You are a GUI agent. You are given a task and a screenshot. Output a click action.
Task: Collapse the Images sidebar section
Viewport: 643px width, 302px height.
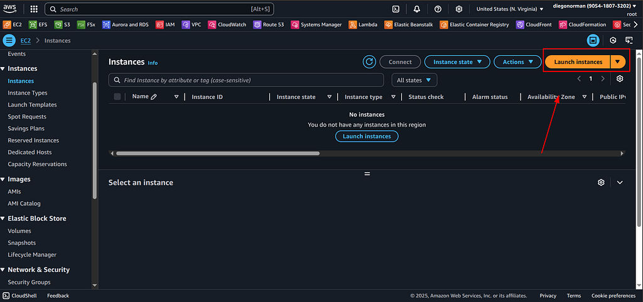[x=3, y=179]
